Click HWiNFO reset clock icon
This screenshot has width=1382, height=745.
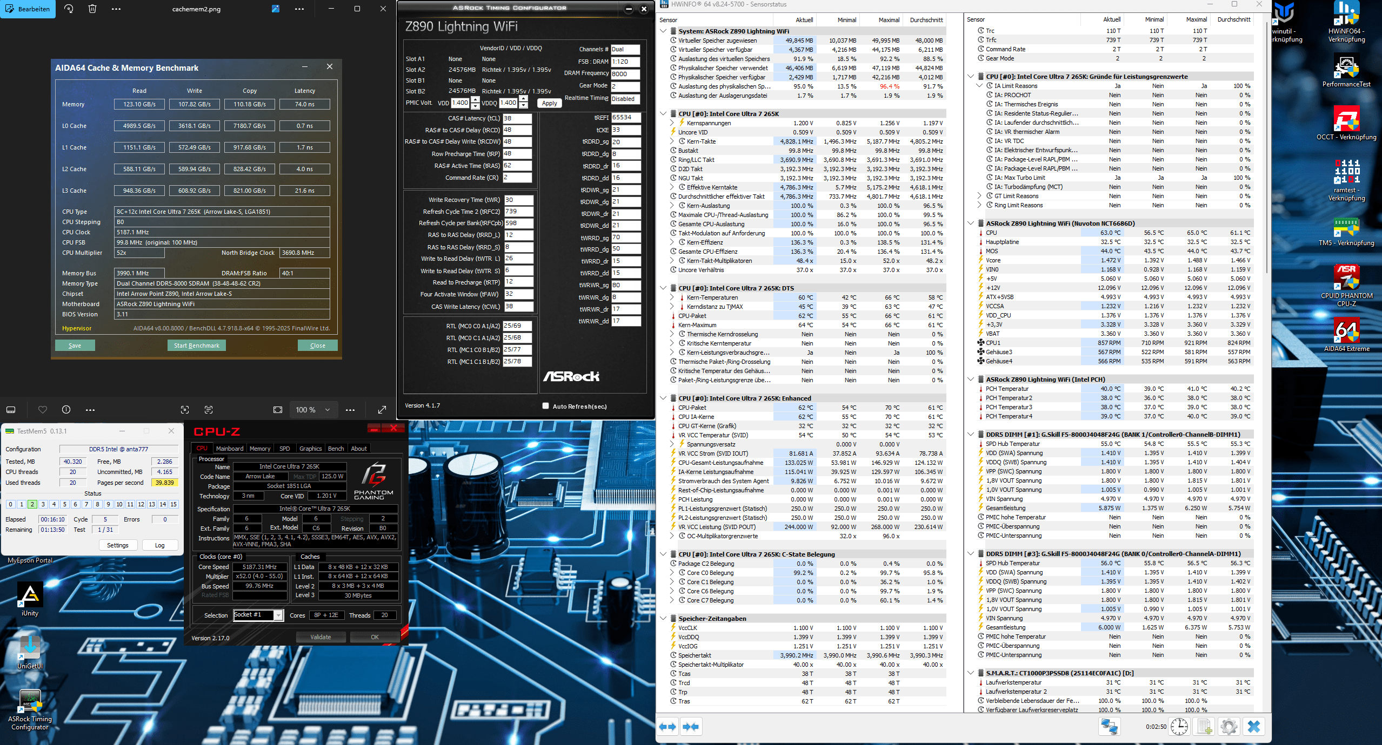1179,727
